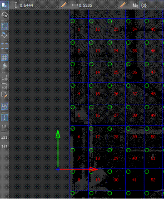Select grid cell number 26

pyautogui.click(x=116, y=94)
